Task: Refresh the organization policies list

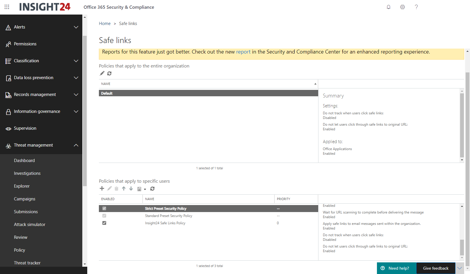Action: 109,73
